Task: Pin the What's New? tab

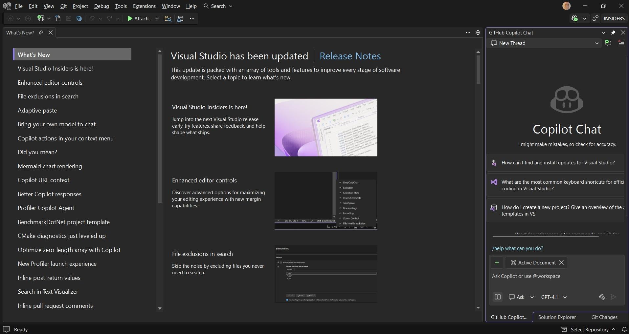Action: [x=41, y=32]
